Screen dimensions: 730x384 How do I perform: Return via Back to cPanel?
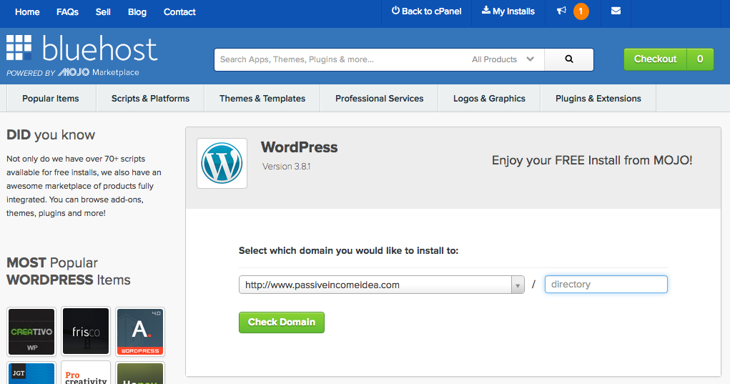click(426, 11)
